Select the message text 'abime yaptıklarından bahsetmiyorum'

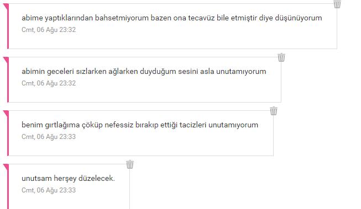pos(172,18)
